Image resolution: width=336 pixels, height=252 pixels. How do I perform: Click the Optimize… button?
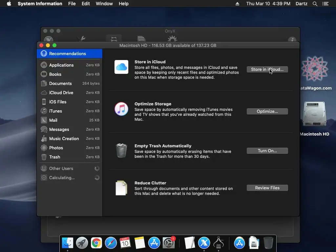(x=267, y=112)
